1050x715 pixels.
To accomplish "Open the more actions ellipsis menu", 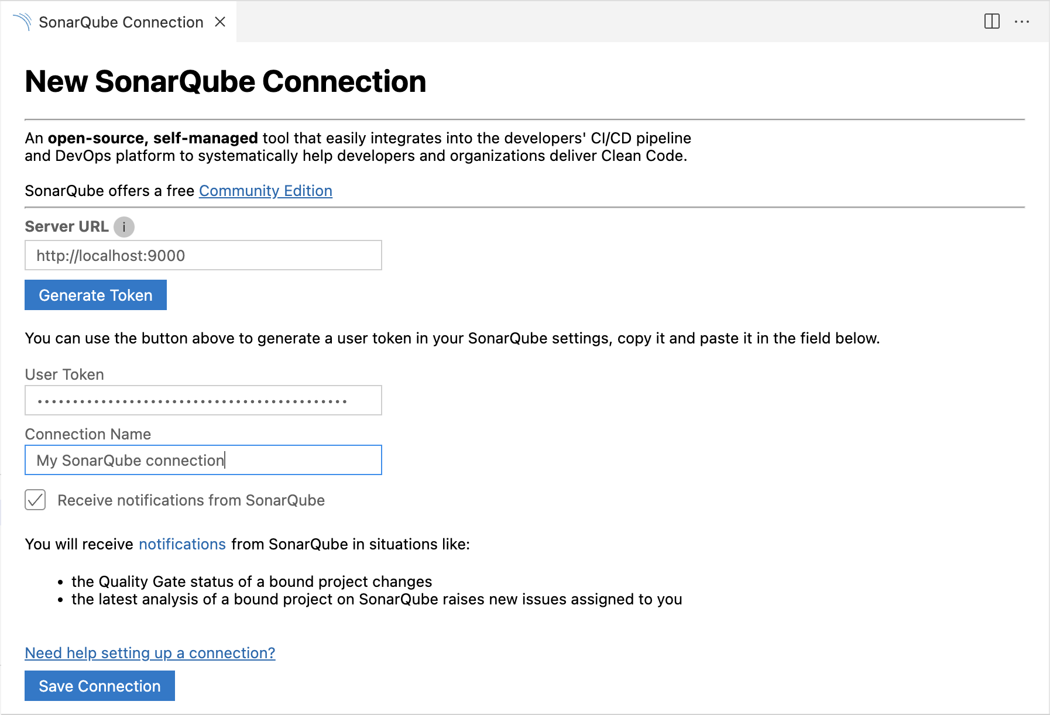I will [1022, 21].
